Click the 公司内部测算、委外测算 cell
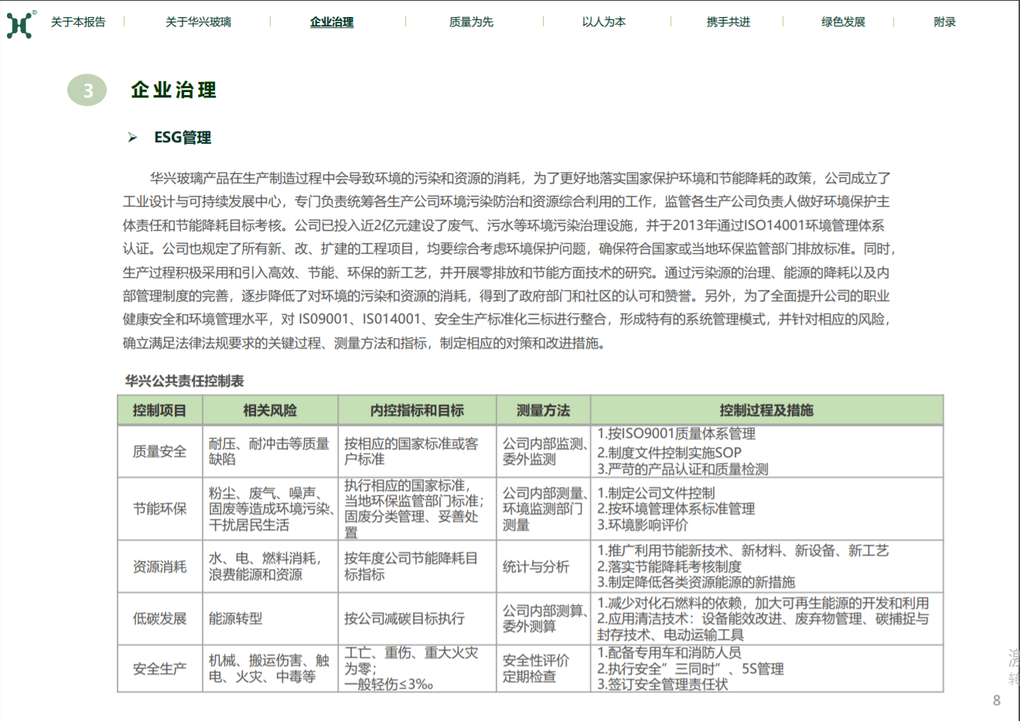1020x721 pixels. [543, 618]
